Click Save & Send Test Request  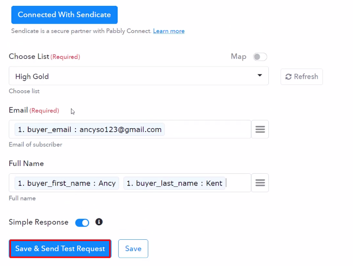pyautogui.click(x=60, y=249)
